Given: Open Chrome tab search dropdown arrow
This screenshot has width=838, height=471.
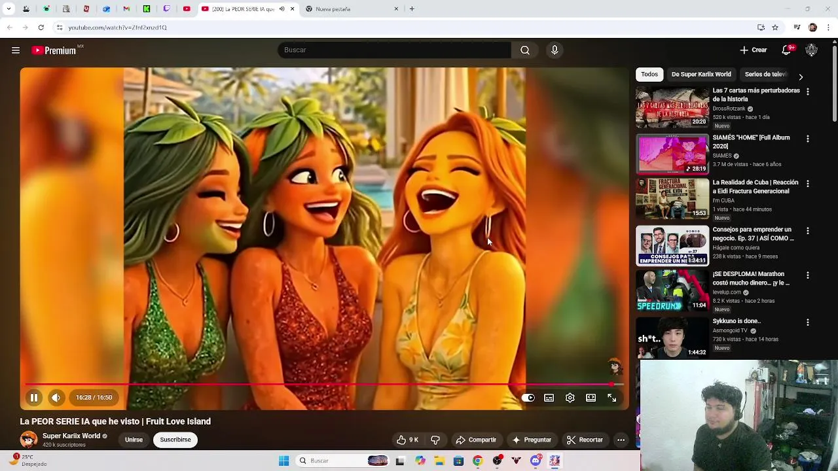Looking at the screenshot, I should [x=9, y=9].
